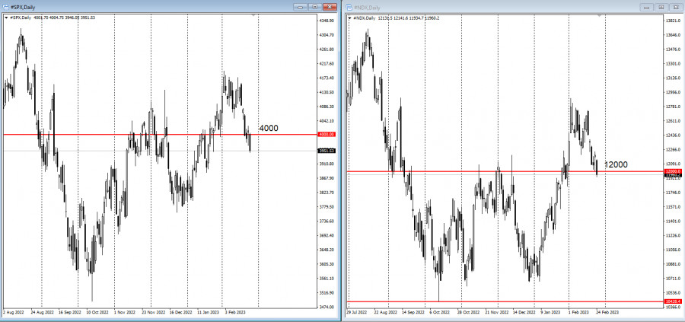Select the '12000' text label on NDX chart

click(x=616, y=164)
